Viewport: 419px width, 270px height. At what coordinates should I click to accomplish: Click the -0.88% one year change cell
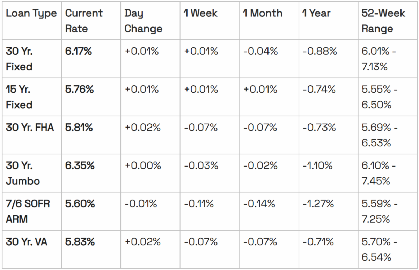pyautogui.click(x=319, y=52)
